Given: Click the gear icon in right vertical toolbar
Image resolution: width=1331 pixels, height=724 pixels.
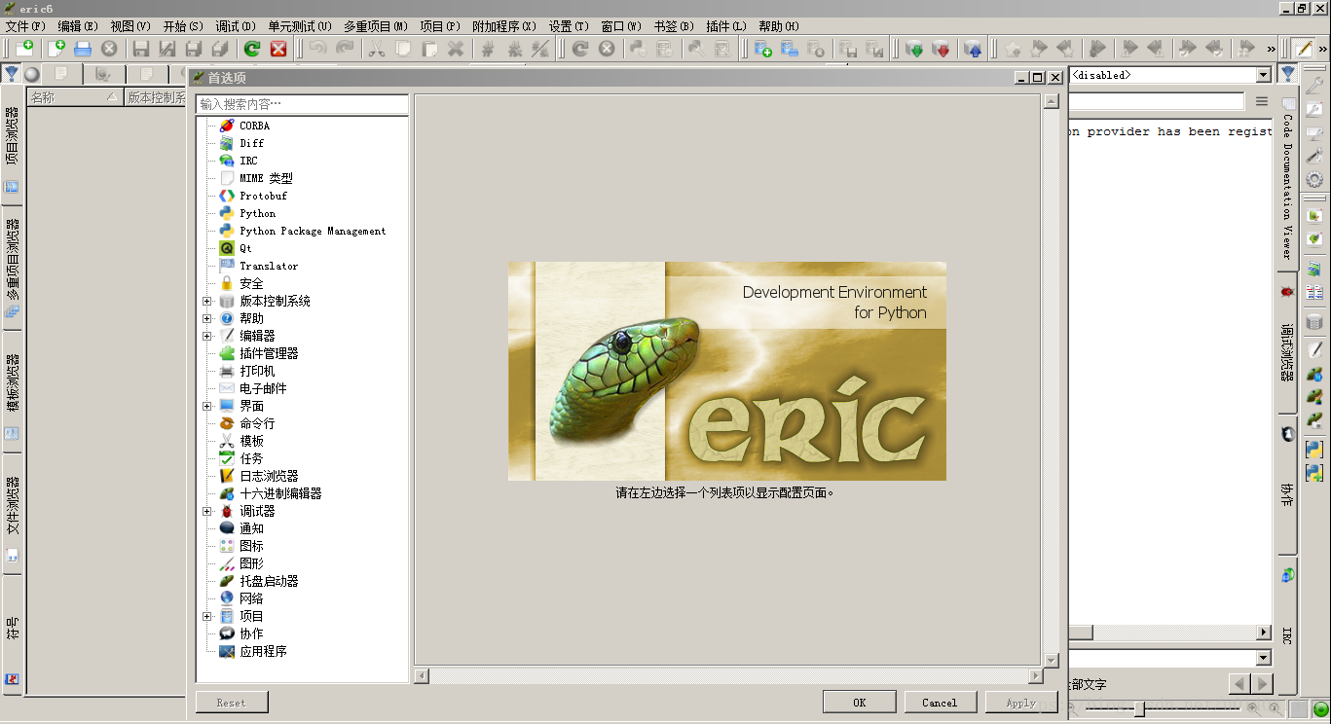Looking at the screenshot, I should click(1314, 180).
